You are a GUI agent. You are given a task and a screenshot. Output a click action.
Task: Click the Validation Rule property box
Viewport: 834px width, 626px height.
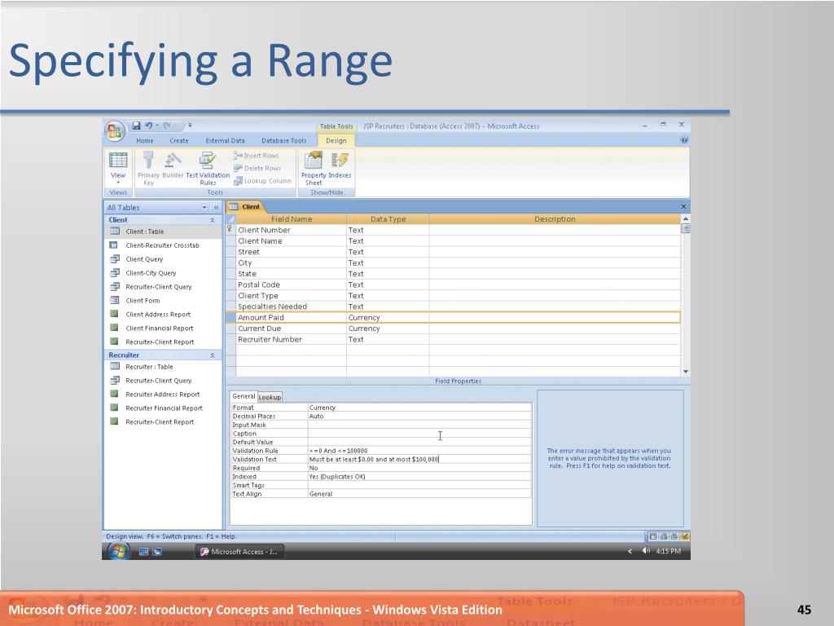(419, 451)
